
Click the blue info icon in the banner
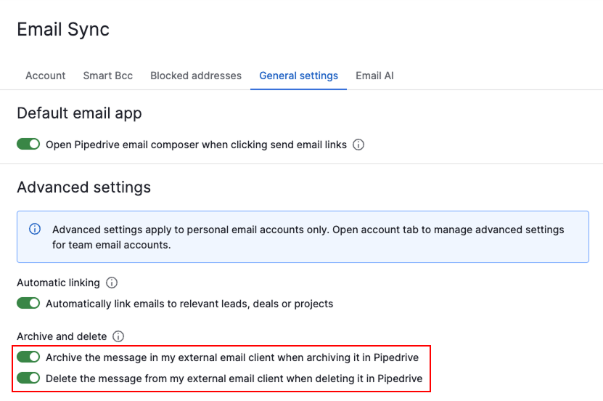(x=35, y=230)
